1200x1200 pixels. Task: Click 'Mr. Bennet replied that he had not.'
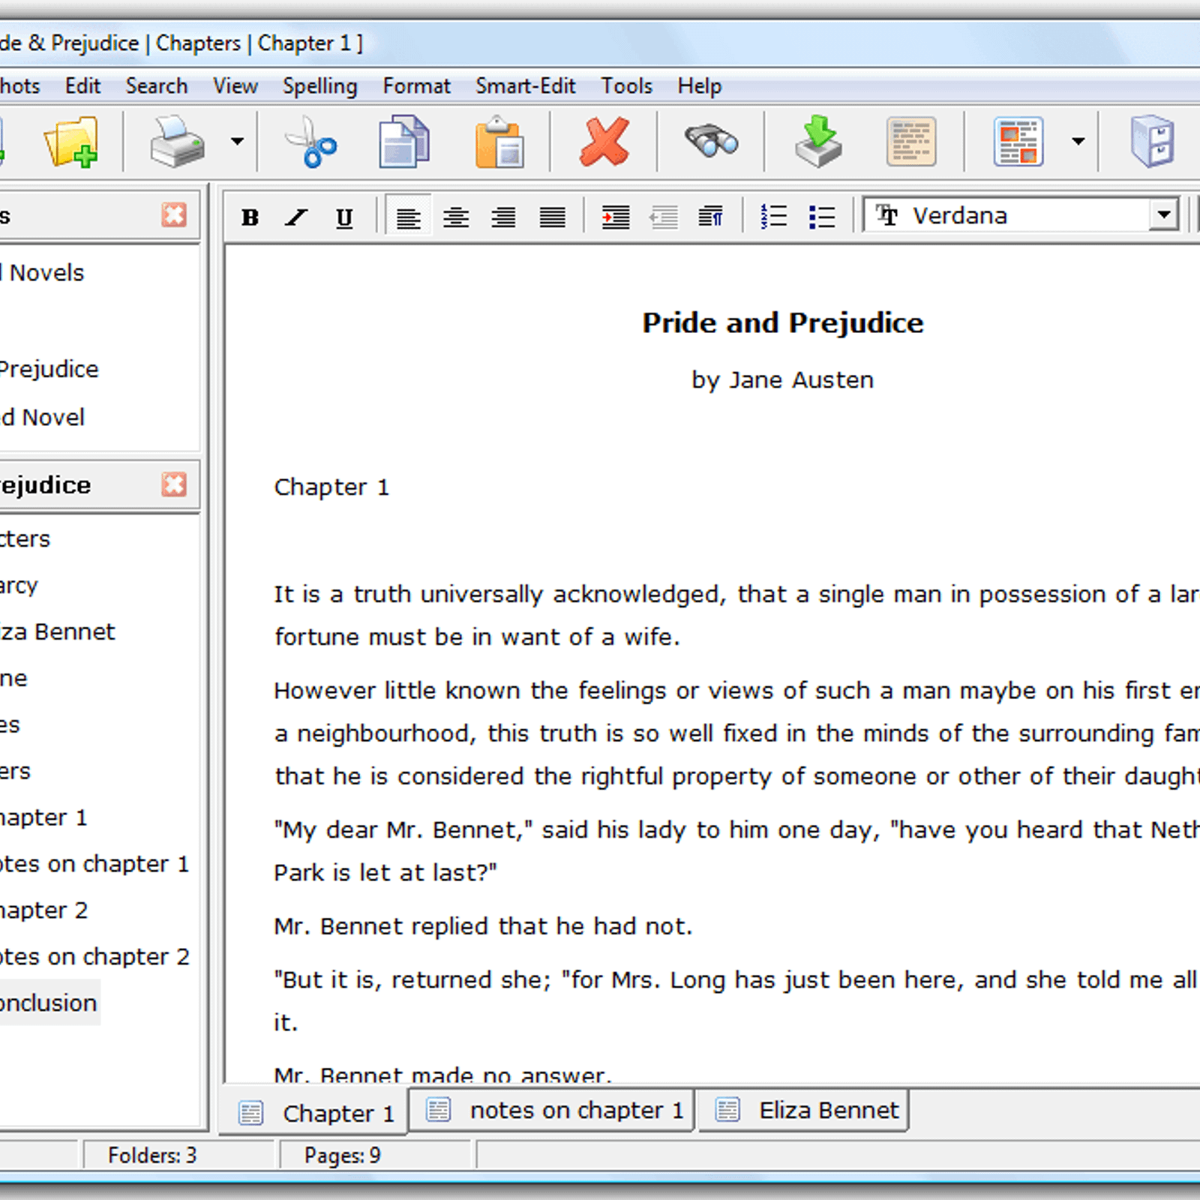pyautogui.click(x=483, y=926)
